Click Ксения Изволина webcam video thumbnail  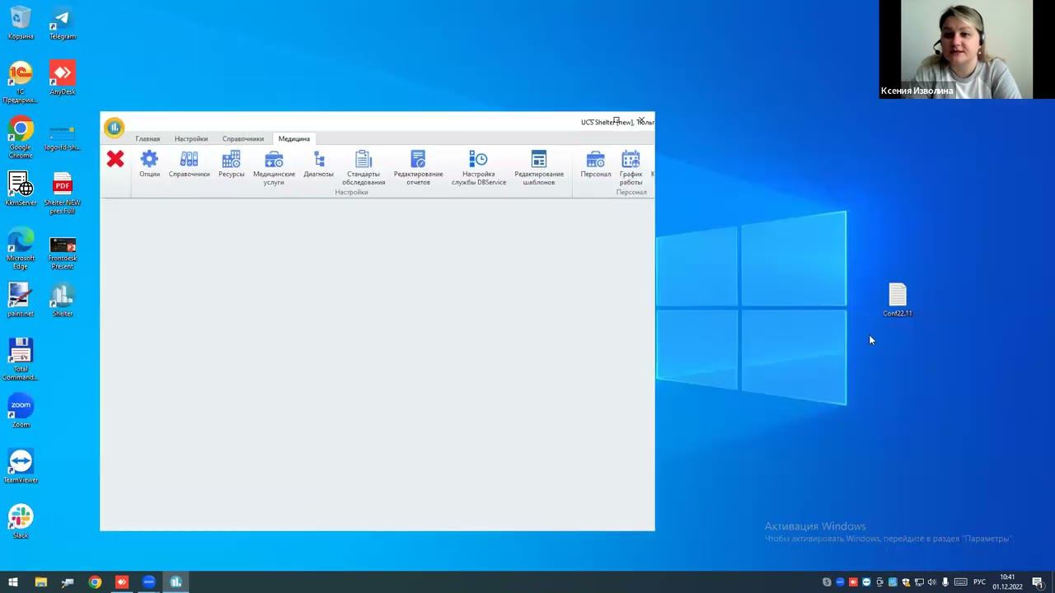pyautogui.click(x=967, y=49)
